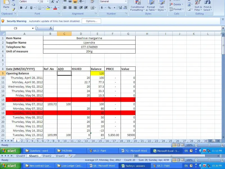
Task: Click the Borders icon
Action: click(x=39, y=8)
